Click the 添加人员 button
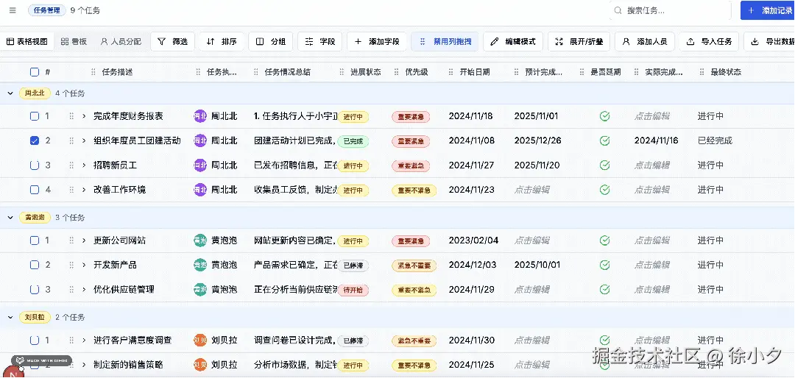The height and width of the screenshot is (378, 795). 644,41
